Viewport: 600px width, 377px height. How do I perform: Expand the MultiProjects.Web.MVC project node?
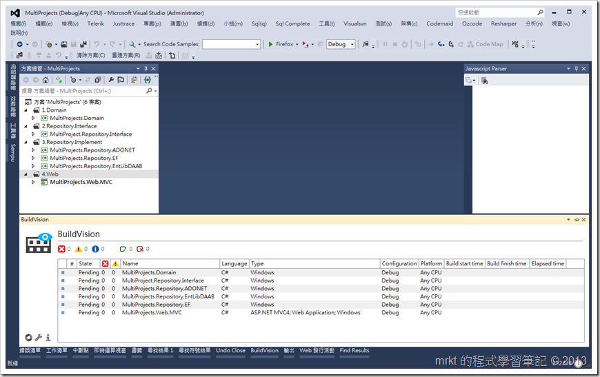(x=33, y=183)
